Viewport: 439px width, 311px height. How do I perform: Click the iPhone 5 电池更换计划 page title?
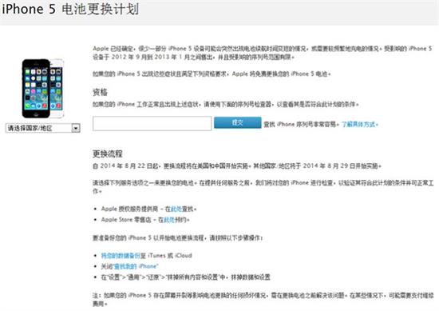click(x=70, y=10)
